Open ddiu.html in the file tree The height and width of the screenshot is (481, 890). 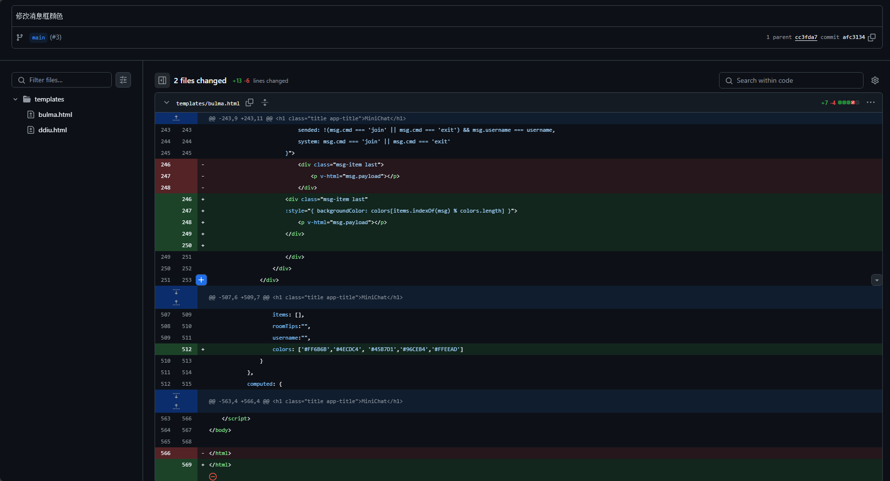point(52,130)
